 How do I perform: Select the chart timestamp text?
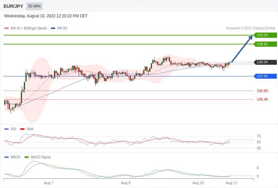(46, 16)
